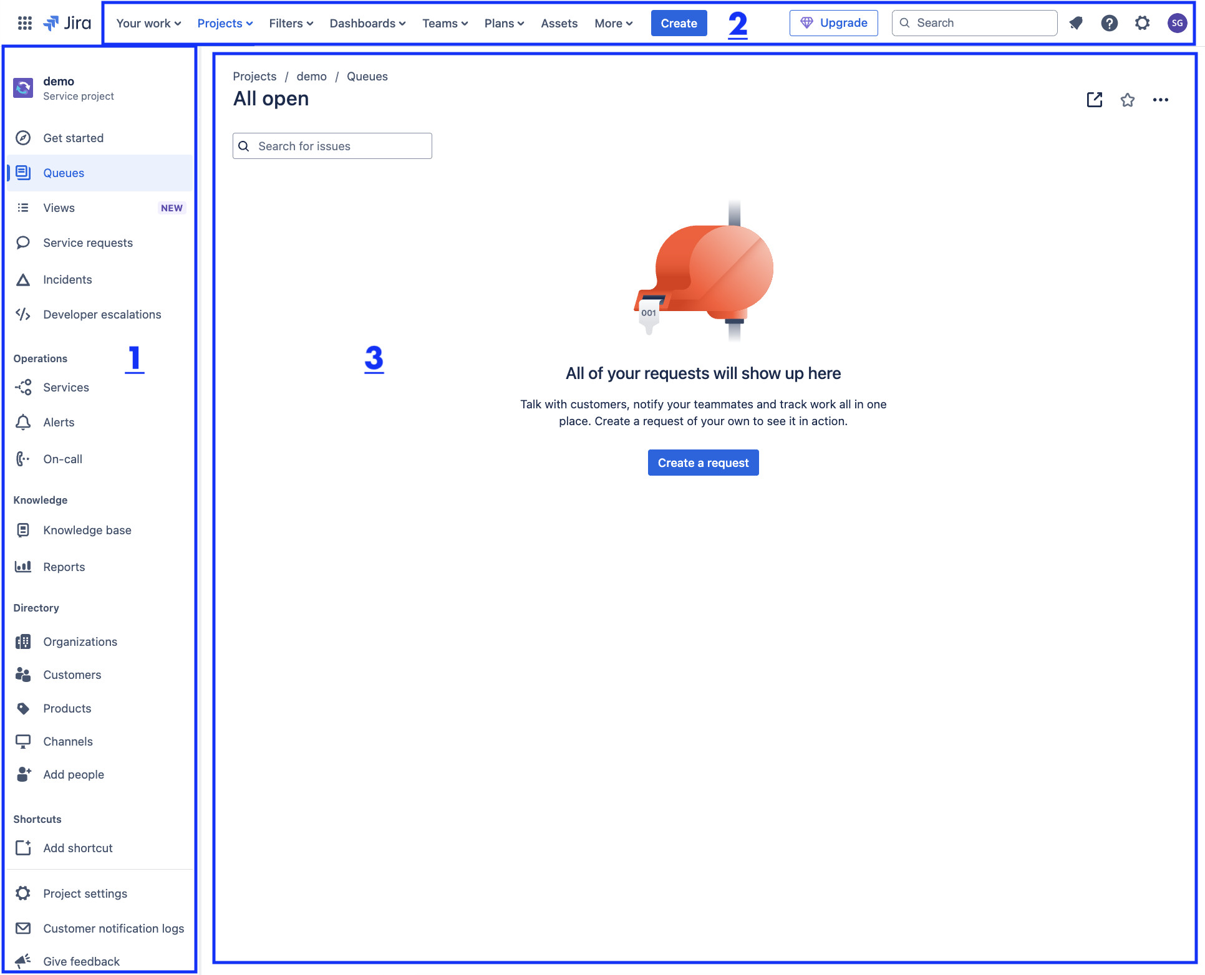Select Incidents in sidebar
1205x975 pixels.
[100, 279]
